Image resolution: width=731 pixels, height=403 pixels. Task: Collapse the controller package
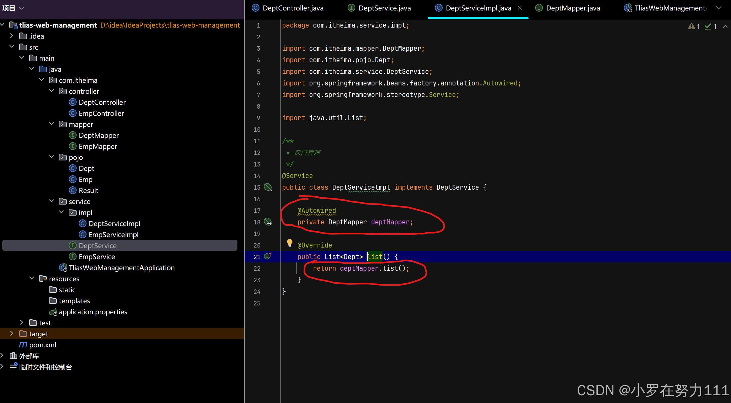tap(51, 91)
